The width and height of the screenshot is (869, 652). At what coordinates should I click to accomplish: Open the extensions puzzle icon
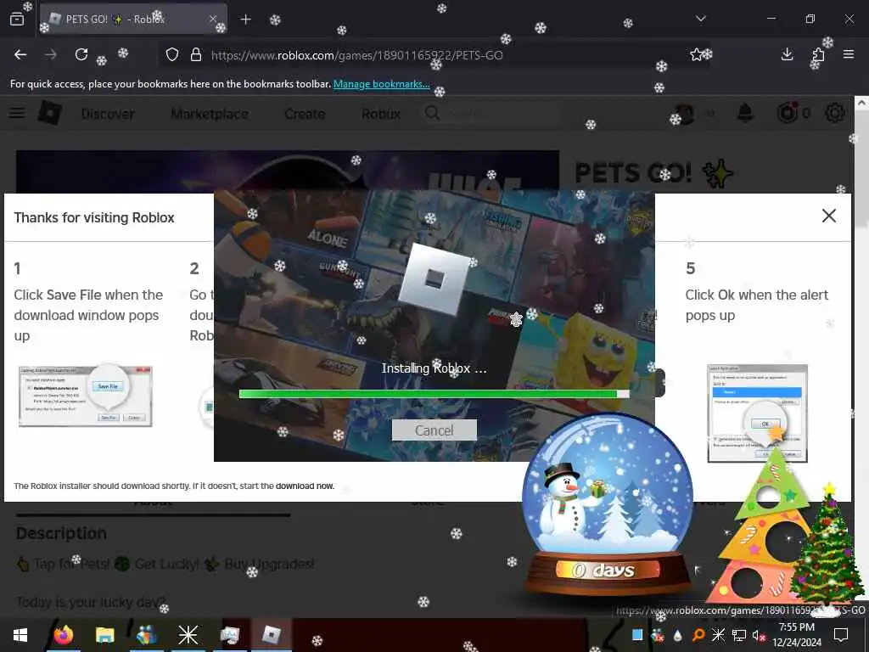click(x=818, y=54)
